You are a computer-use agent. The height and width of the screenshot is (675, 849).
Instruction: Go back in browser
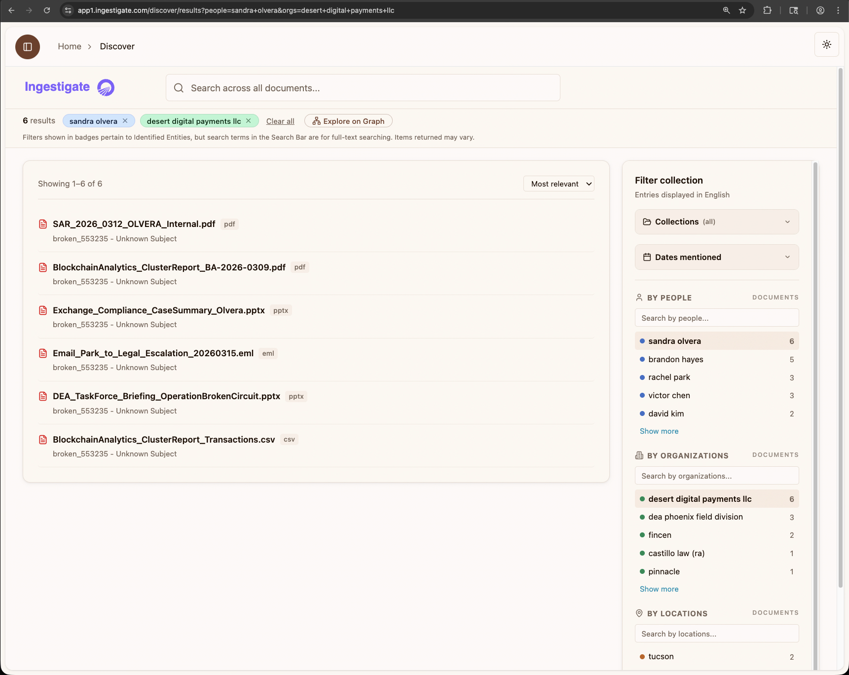pyautogui.click(x=11, y=10)
